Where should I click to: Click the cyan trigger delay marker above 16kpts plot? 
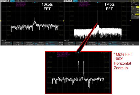coord(35,2)
